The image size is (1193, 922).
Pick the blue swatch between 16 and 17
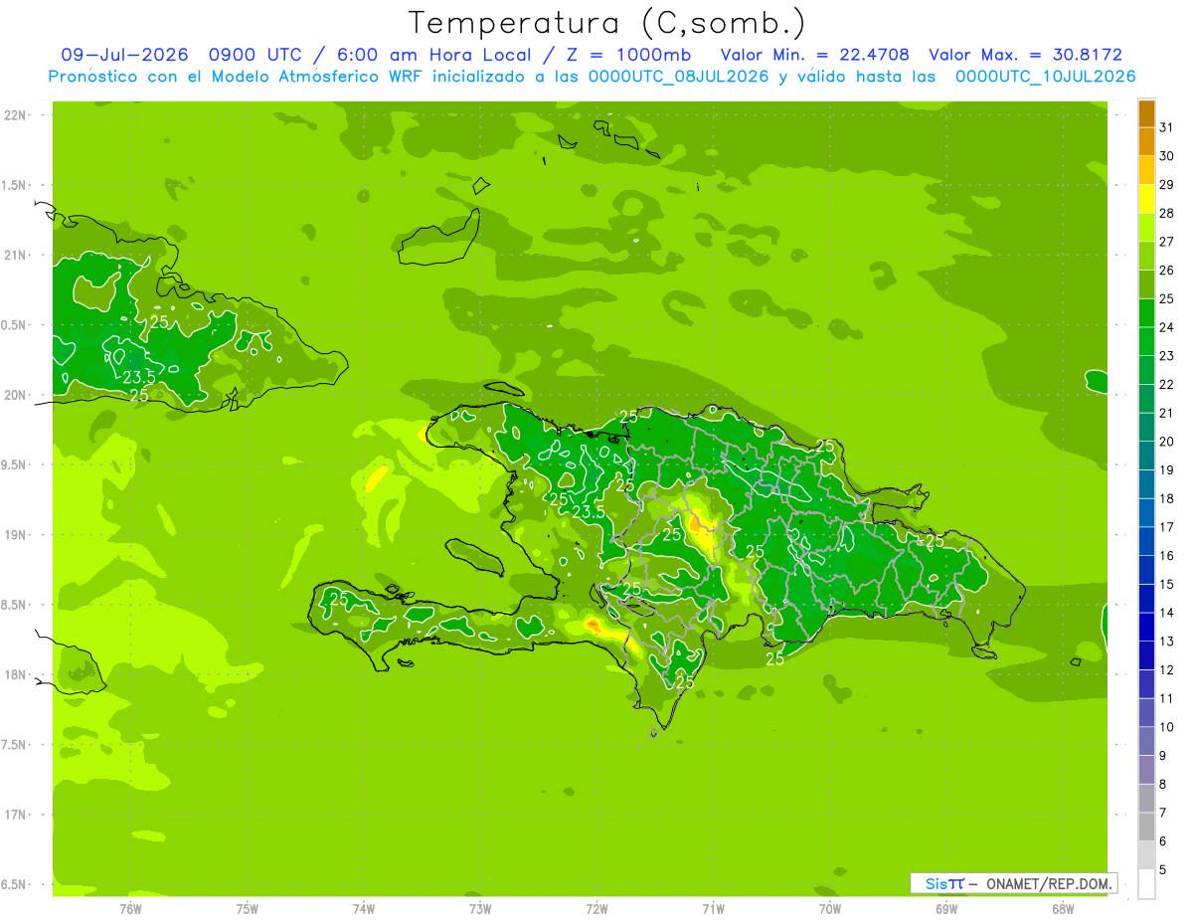[1146, 541]
